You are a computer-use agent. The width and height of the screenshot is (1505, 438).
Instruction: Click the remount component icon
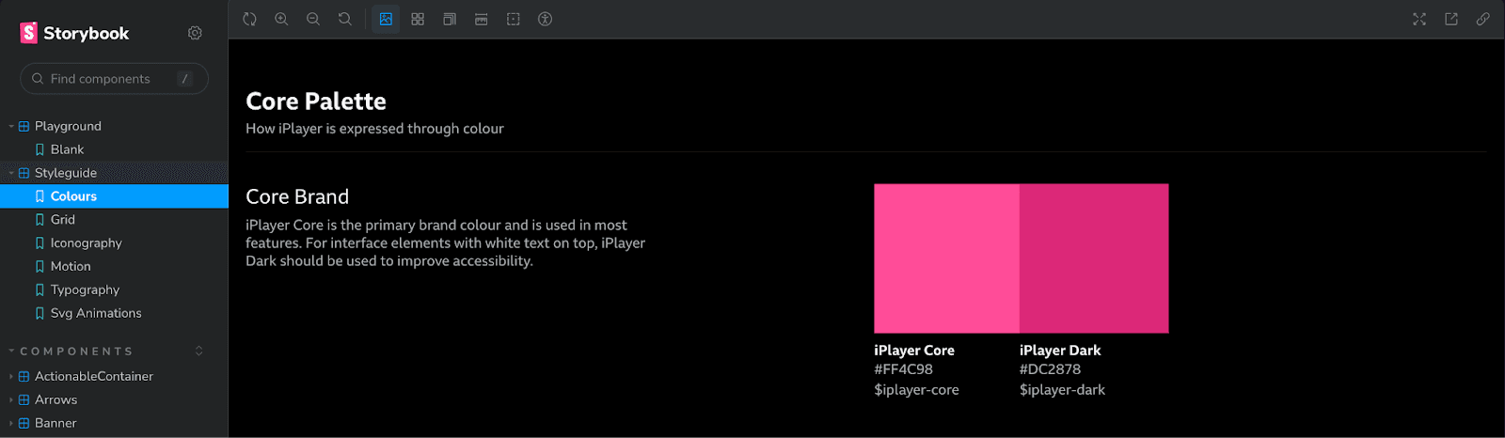click(x=249, y=19)
